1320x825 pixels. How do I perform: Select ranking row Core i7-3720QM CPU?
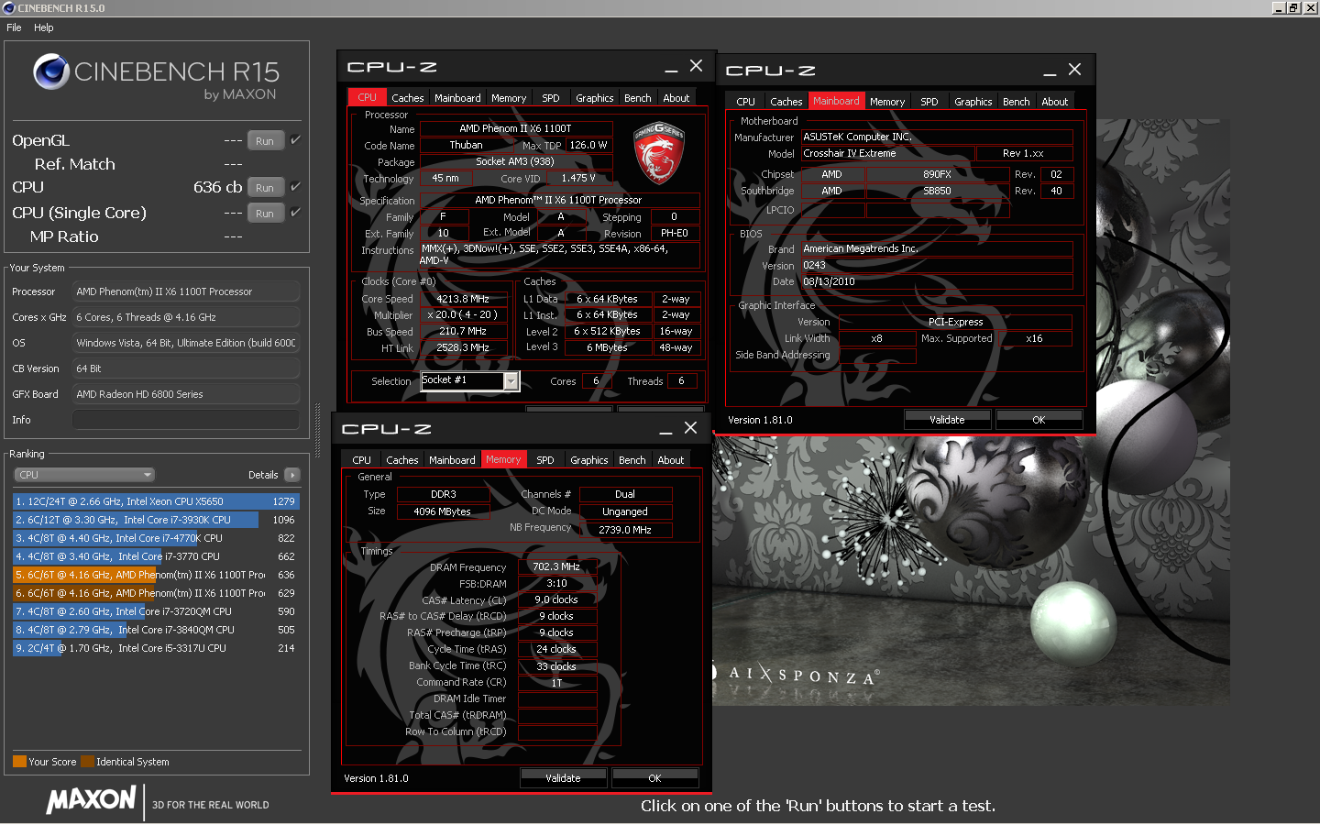[156, 611]
